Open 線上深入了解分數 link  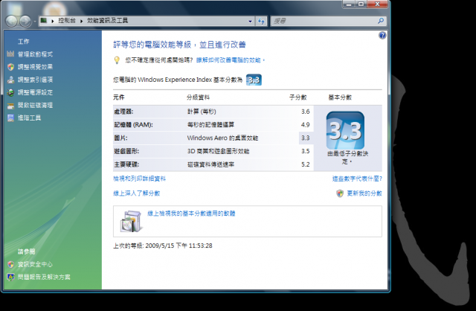coord(137,193)
